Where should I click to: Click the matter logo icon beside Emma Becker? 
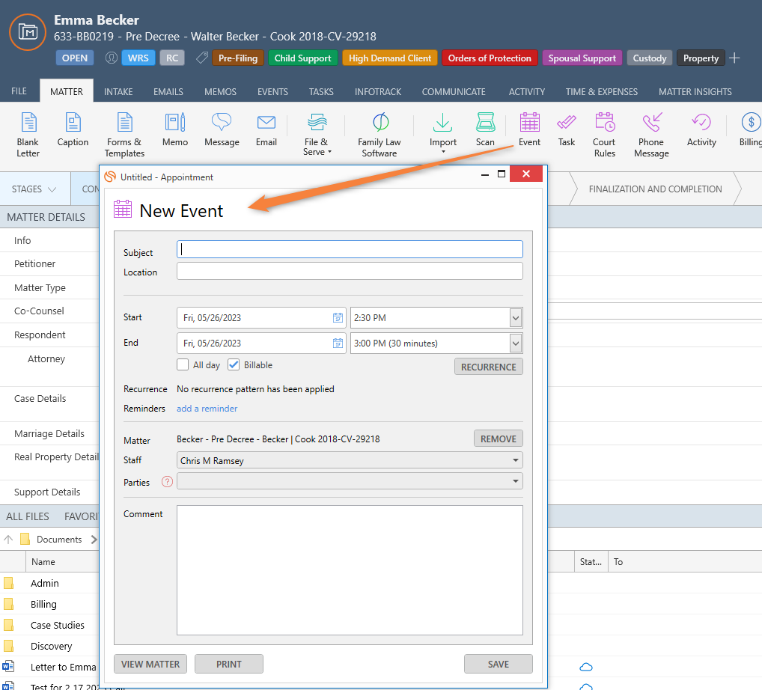(28, 32)
